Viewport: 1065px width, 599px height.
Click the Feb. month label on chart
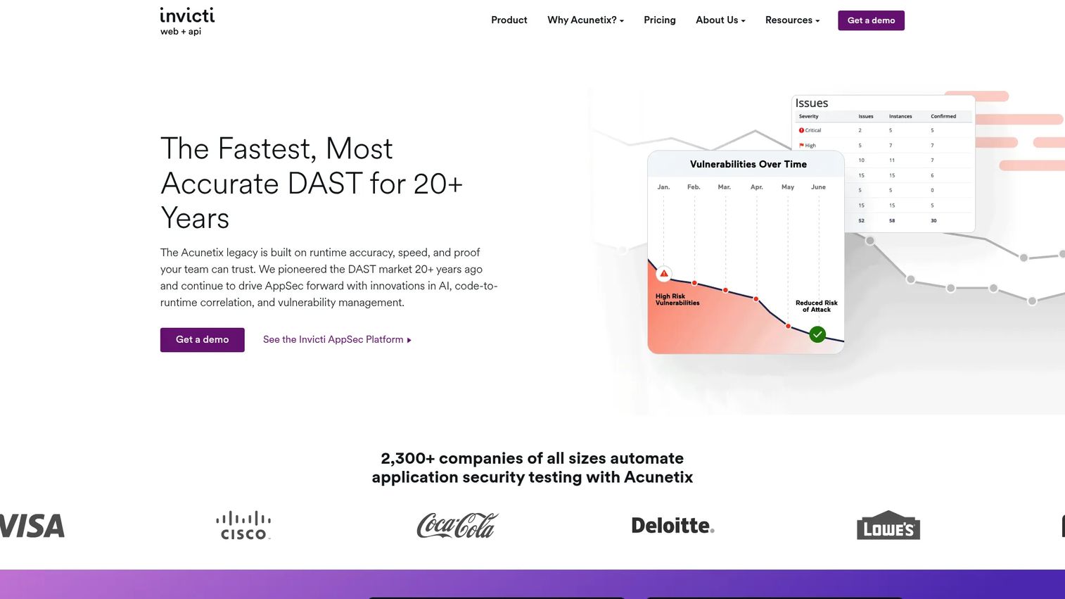click(x=694, y=187)
